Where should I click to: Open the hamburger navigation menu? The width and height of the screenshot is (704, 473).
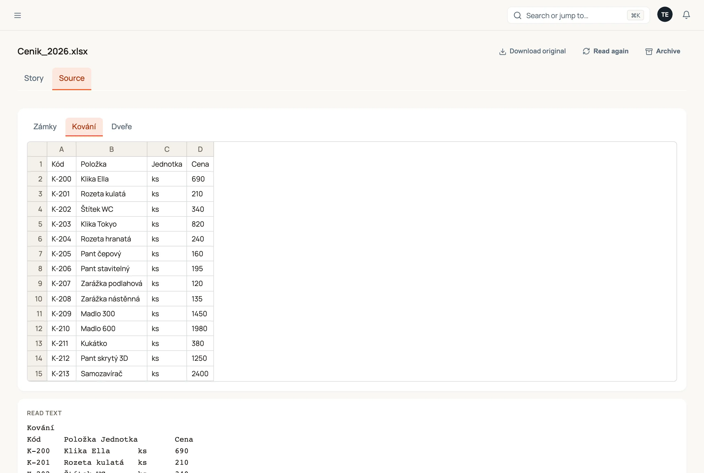18,15
